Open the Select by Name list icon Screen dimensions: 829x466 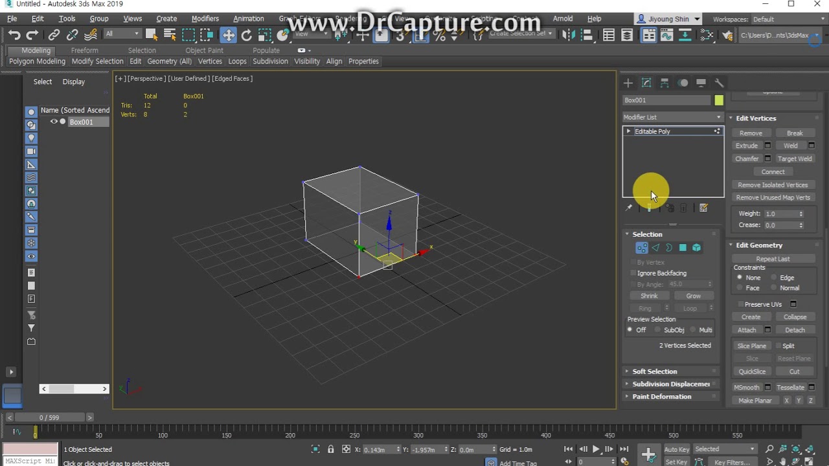click(170, 35)
